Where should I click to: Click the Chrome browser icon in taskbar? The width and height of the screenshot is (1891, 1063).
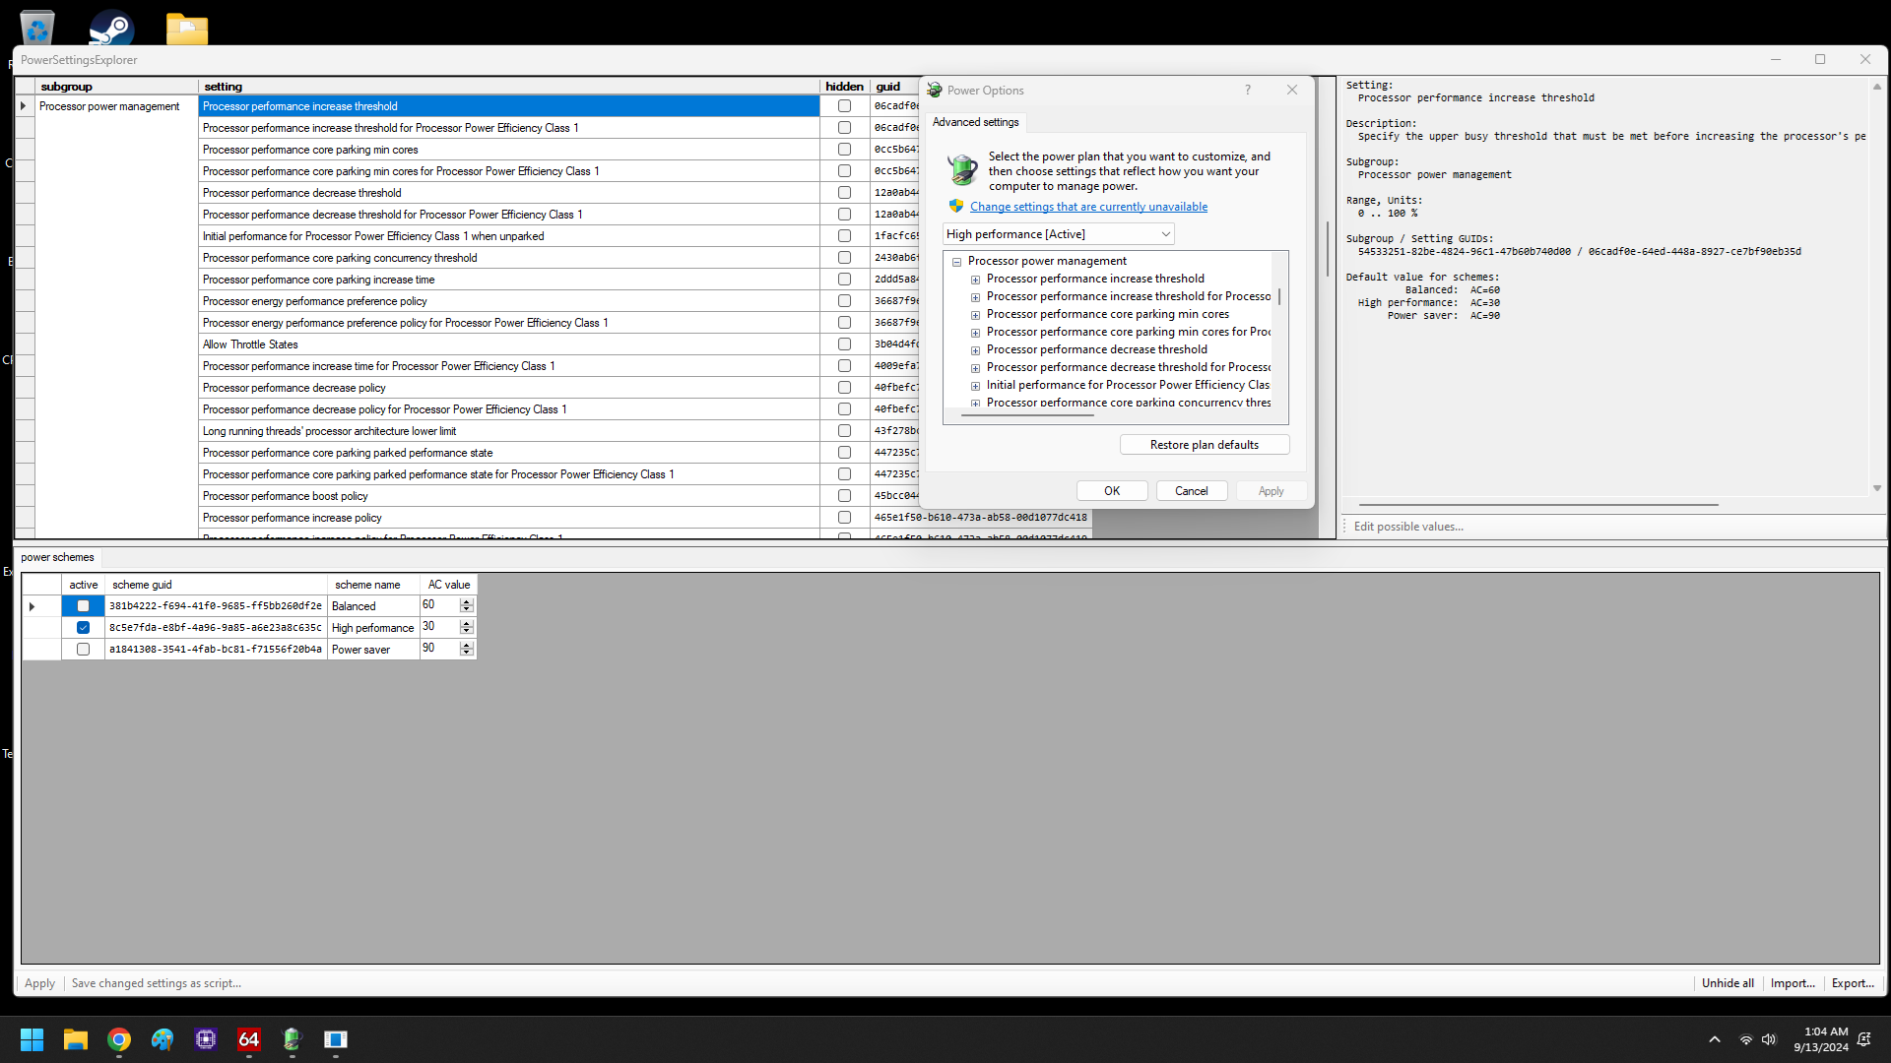click(118, 1039)
